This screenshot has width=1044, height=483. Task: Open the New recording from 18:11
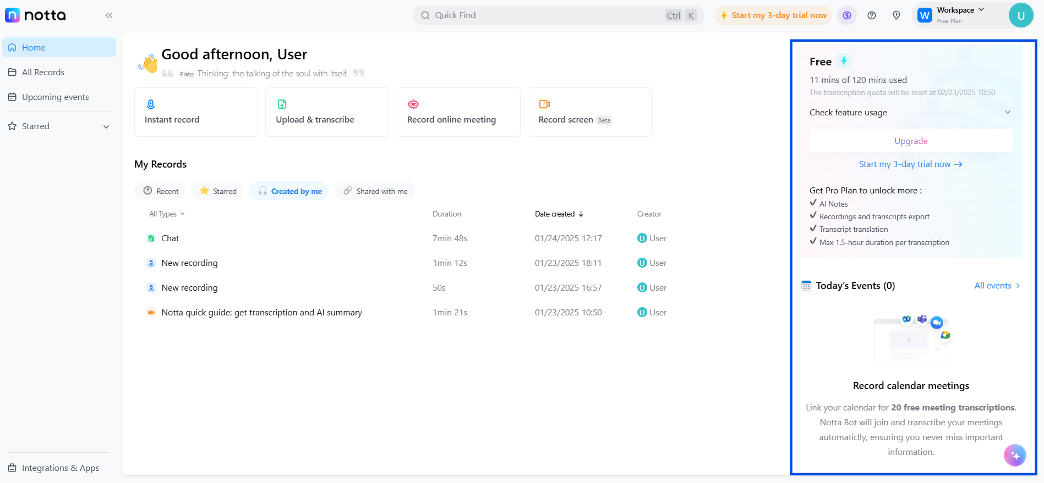189,263
